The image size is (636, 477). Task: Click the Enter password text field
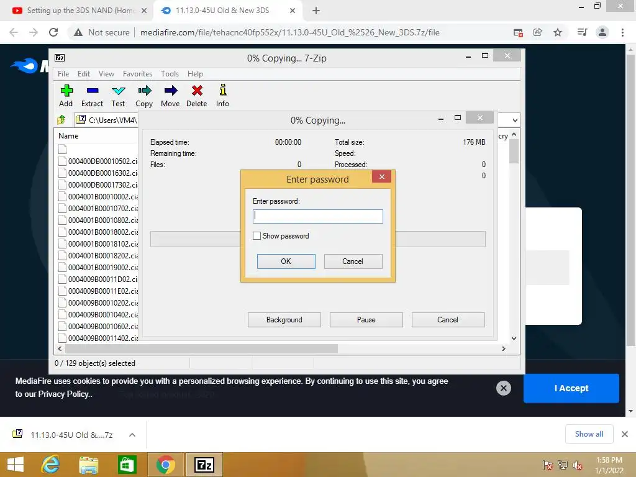point(317,216)
